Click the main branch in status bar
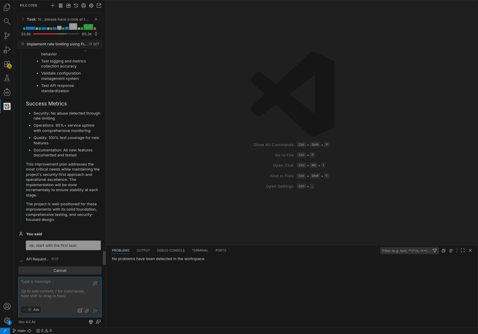Viewport: 478px width, 334px height. 19,331
